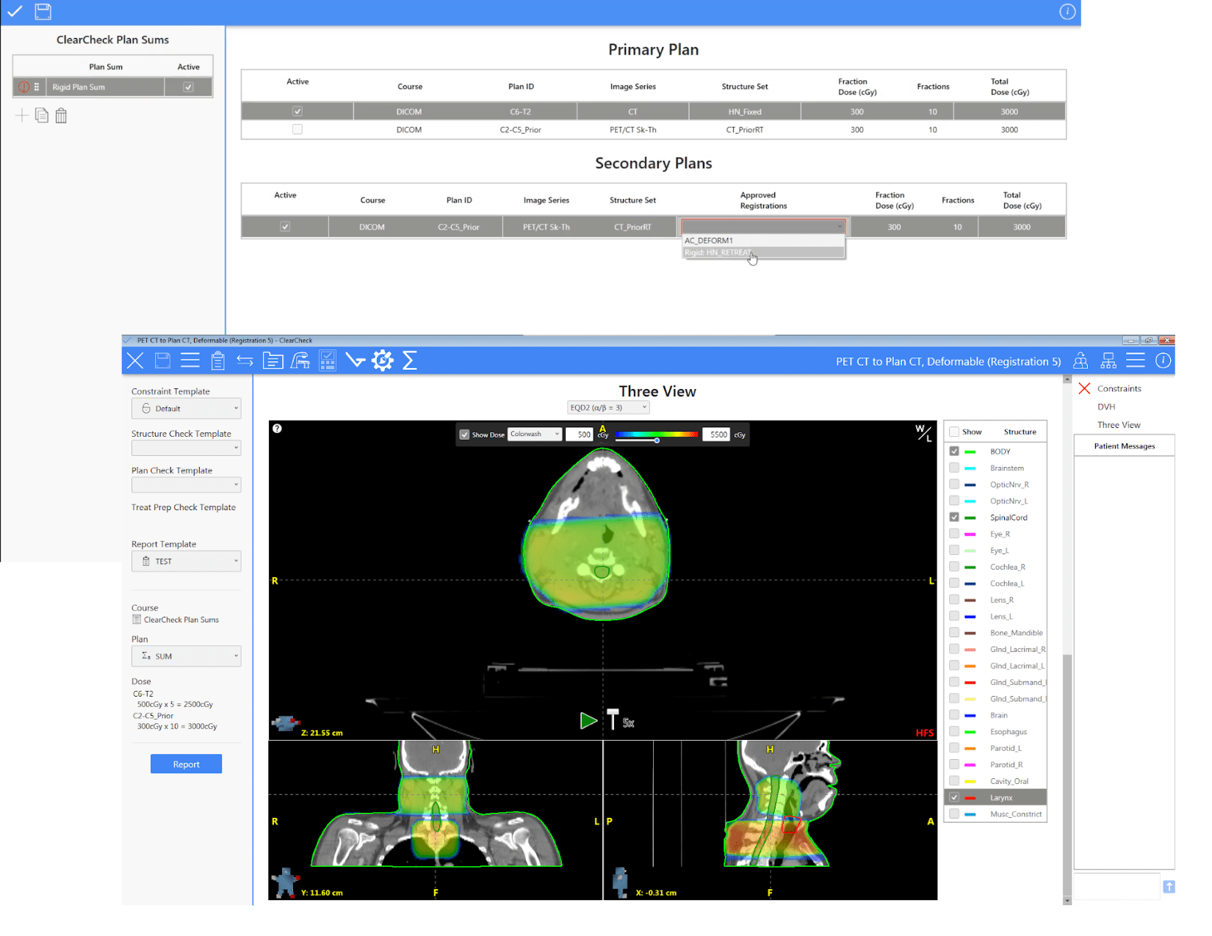Viewport: 1212px width, 936px height.
Task: Add a new plan sum with the plus icon
Action: [22, 115]
